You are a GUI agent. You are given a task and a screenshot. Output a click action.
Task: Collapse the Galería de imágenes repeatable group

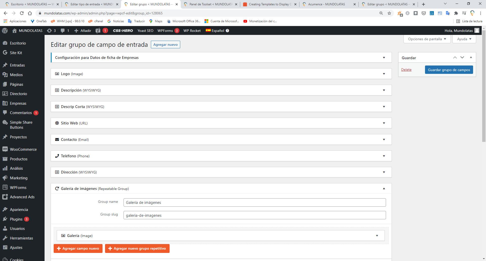tap(384, 189)
